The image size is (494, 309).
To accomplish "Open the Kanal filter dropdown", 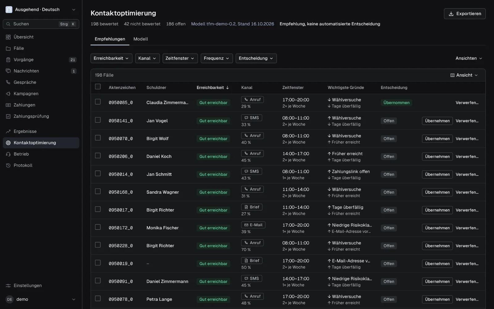I will click(147, 58).
